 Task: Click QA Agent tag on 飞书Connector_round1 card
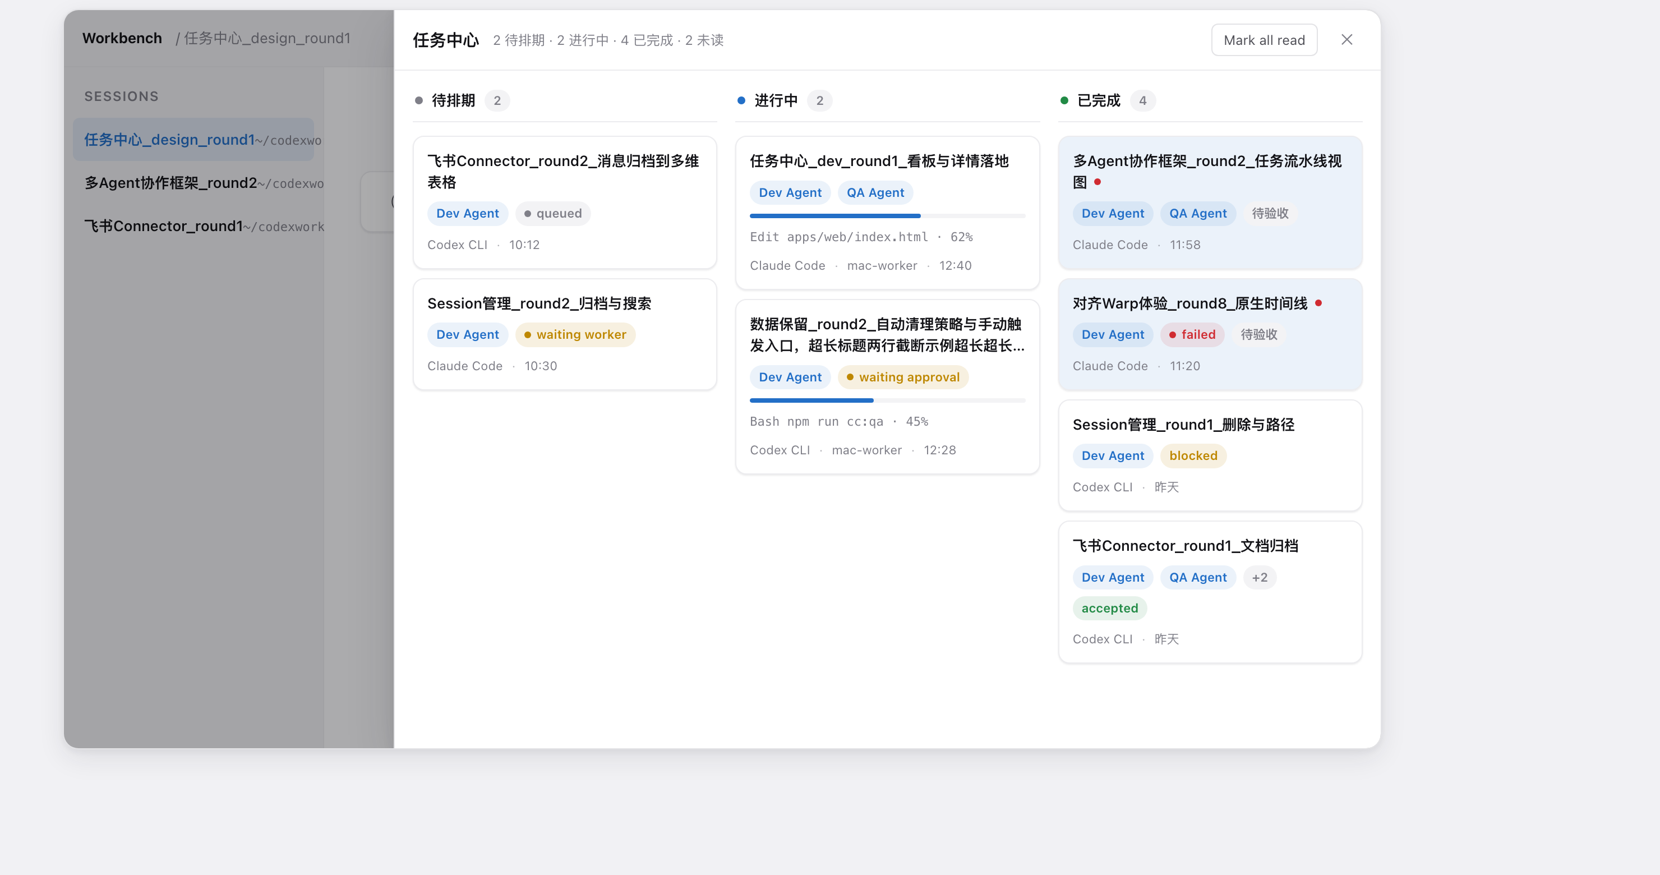[x=1197, y=577]
